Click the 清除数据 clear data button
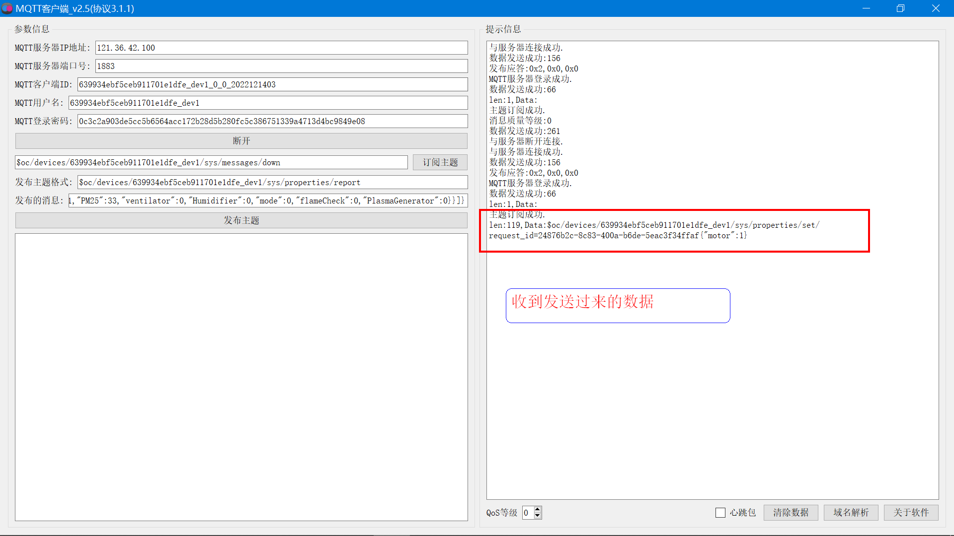Screen dimensions: 954x536 pos(791,513)
